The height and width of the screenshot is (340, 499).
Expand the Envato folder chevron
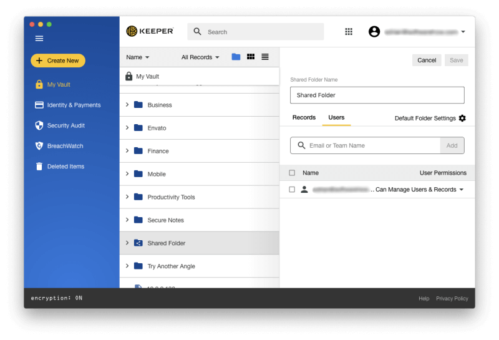pyautogui.click(x=127, y=128)
